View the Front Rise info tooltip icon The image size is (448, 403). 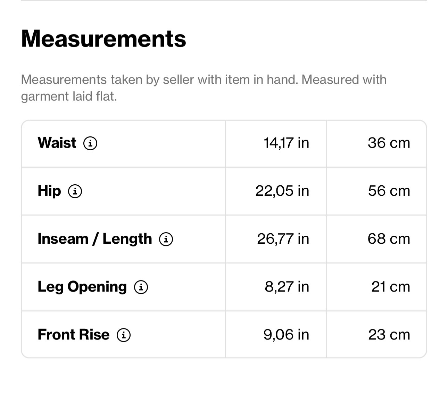point(124,335)
